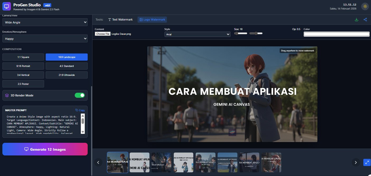The height and width of the screenshot is (176, 371).
Task: Click the Choose File button
Action: tap(103, 34)
